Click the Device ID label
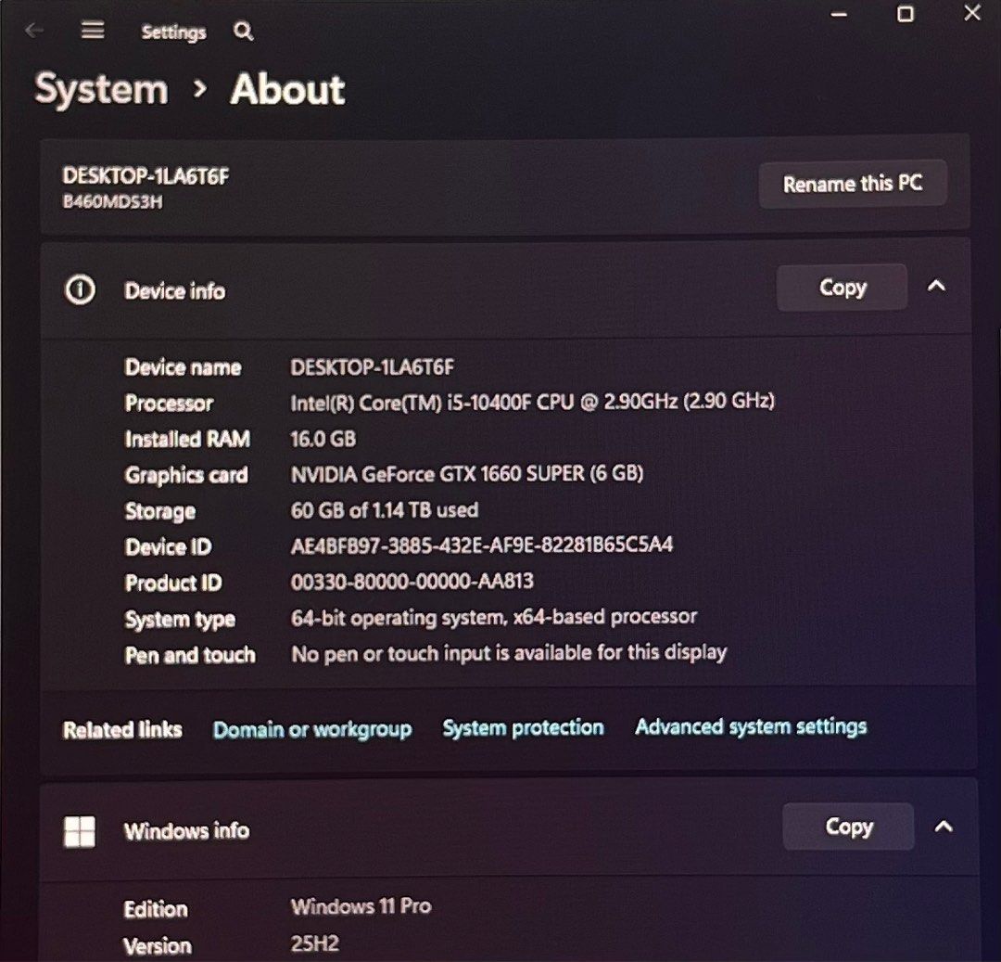1001x962 pixels. [169, 546]
